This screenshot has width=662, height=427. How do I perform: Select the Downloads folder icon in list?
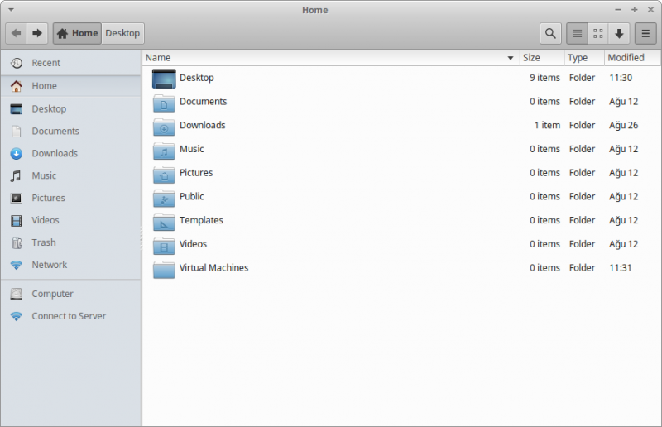pyautogui.click(x=164, y=126)
